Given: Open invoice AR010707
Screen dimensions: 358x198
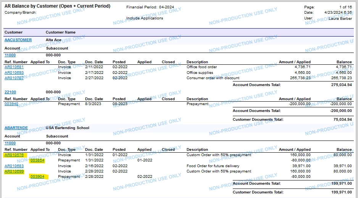Looking at the screenshot, I should pos(14,78).
